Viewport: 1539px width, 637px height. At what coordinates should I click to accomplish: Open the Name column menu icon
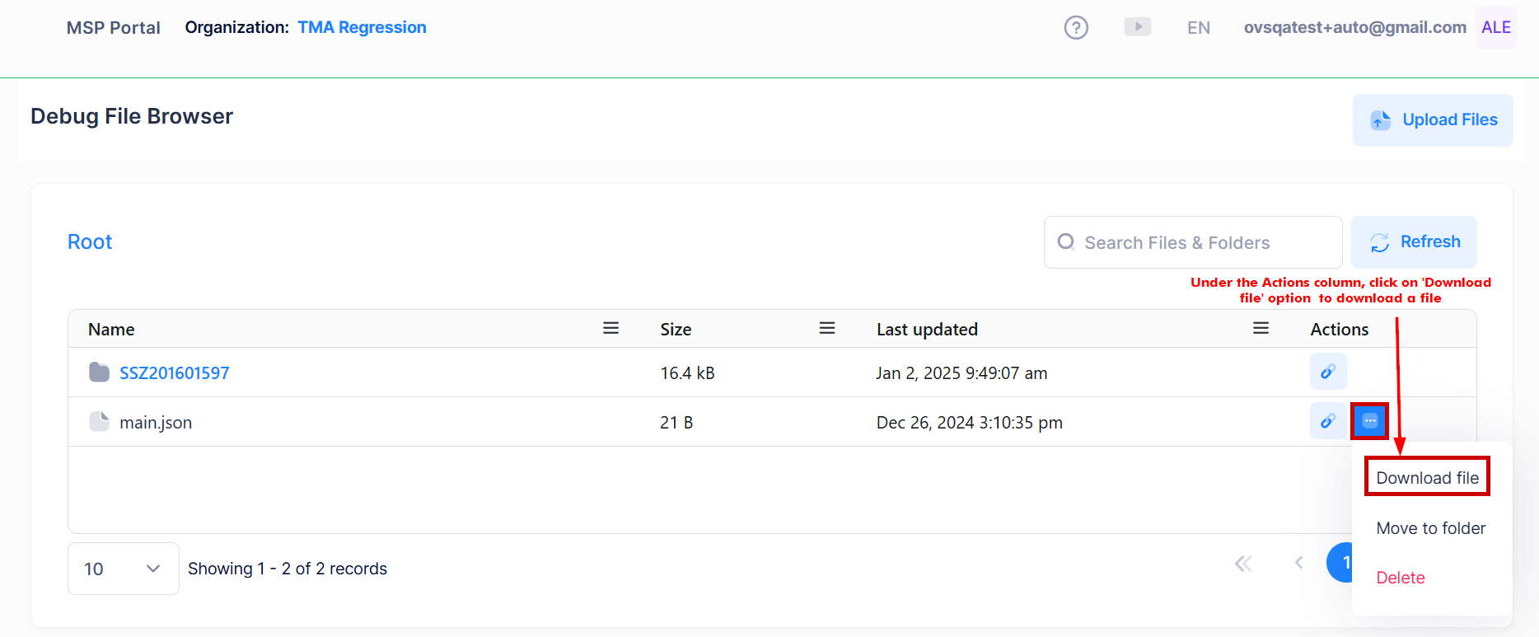610,329
